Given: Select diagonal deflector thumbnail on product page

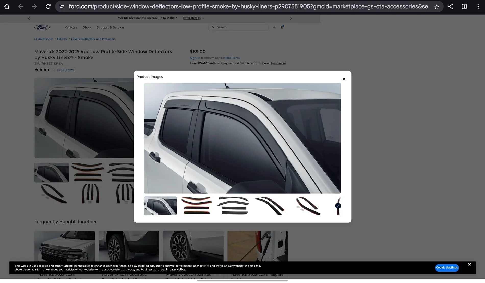Looking at the screenshot, I should click(x=53, y=194).
